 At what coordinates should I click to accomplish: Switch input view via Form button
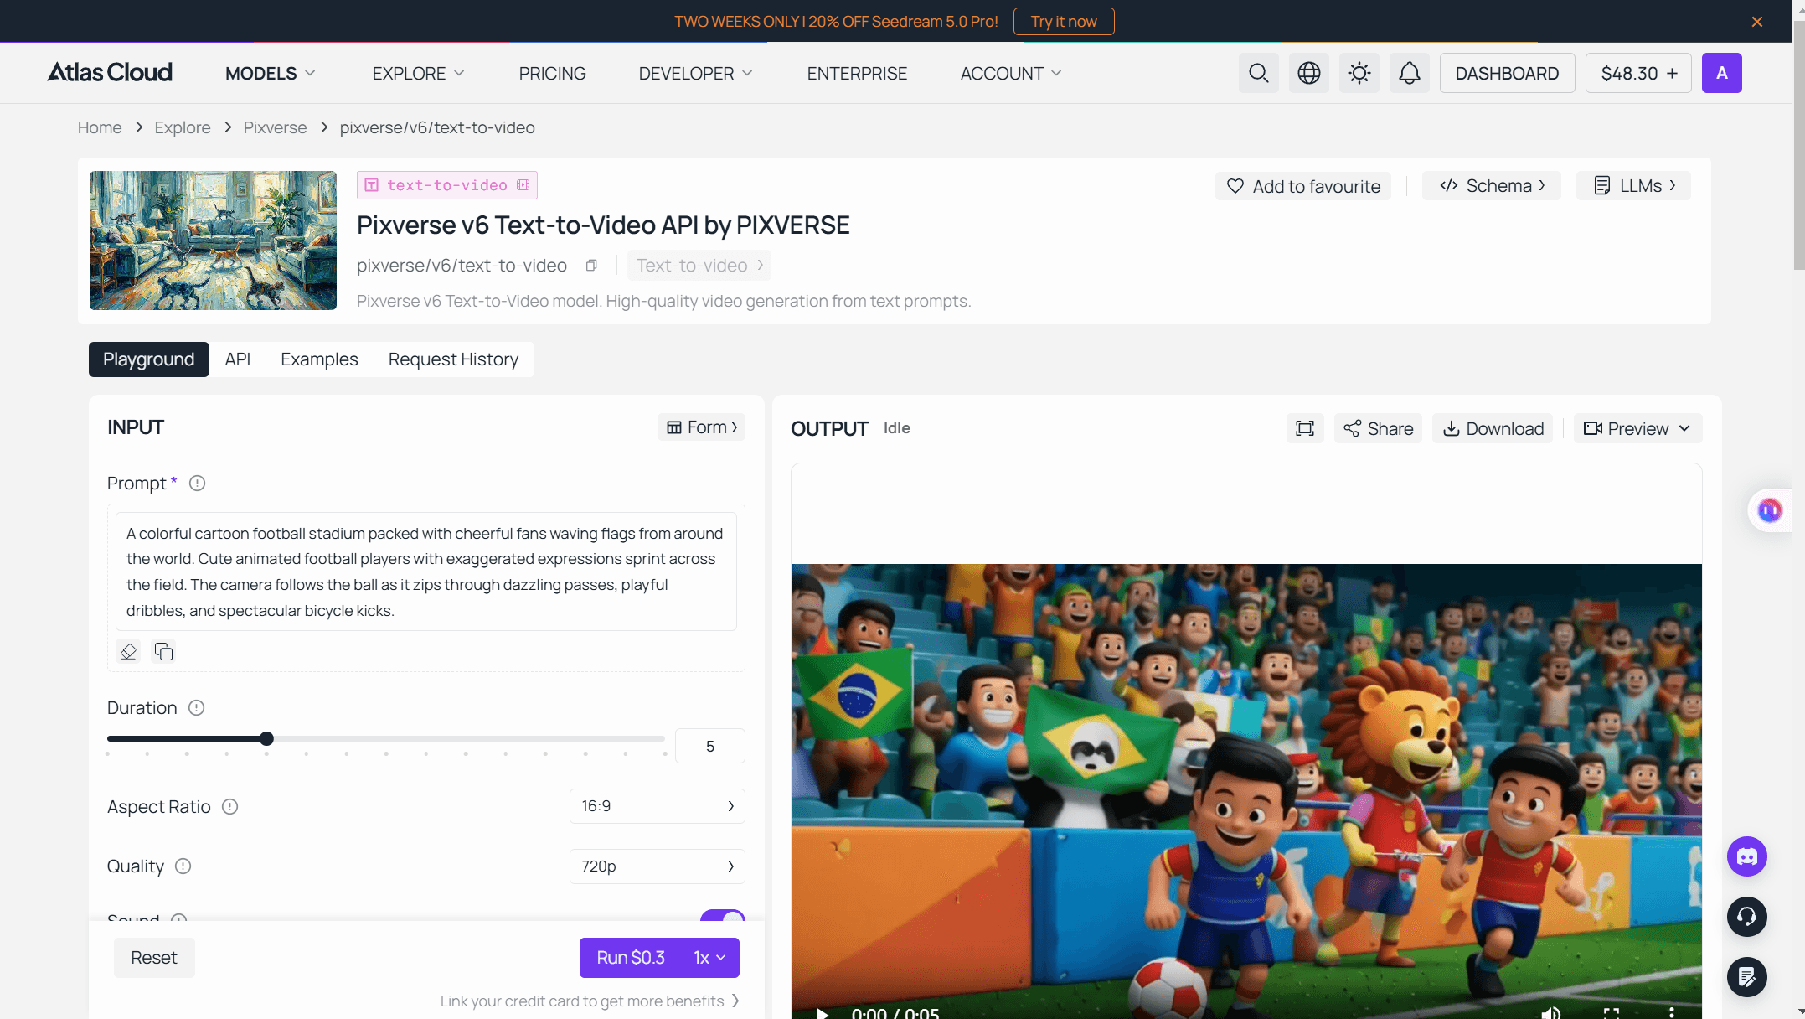(x=701, y=427)
